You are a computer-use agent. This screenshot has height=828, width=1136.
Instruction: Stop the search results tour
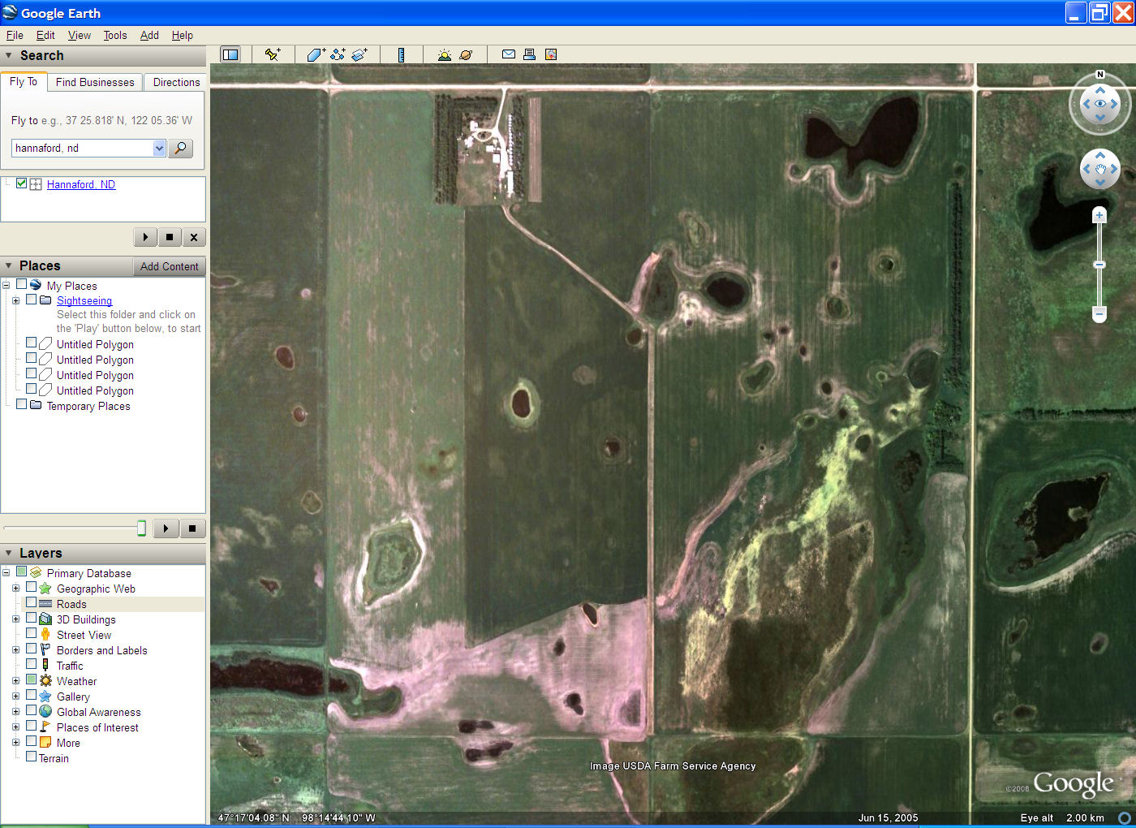[170, 237]
